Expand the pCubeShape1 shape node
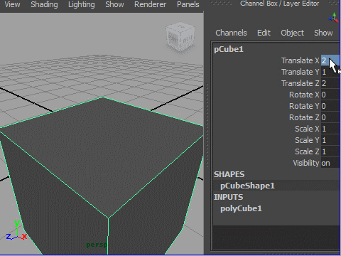Screen dimensions: 341x256 (x=247, y=186)
